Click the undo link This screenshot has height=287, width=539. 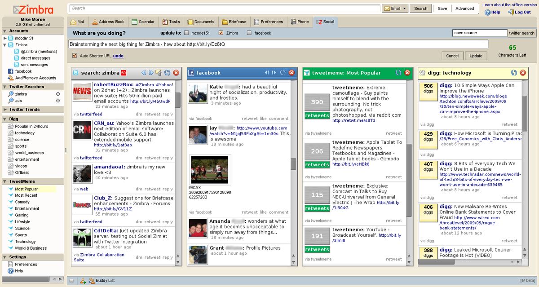[118, 56]
